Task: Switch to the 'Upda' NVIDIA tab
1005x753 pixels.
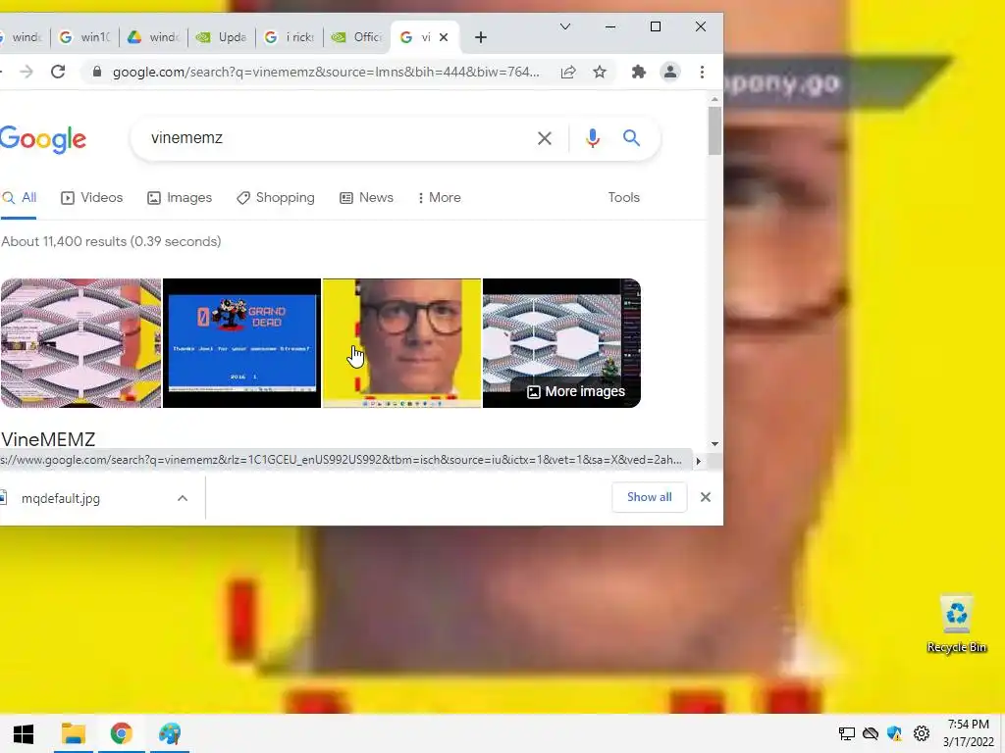Action: click(222, 38)
